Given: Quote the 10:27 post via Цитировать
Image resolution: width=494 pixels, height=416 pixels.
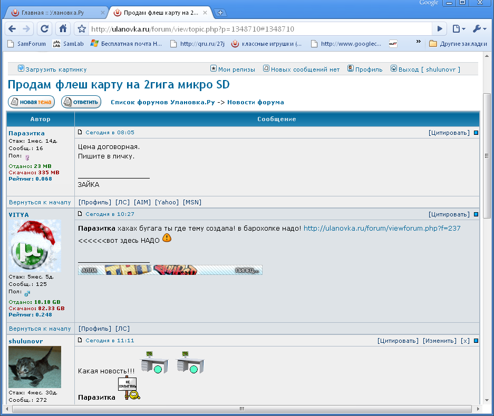Looking at the screenshot, I should 449,214.
